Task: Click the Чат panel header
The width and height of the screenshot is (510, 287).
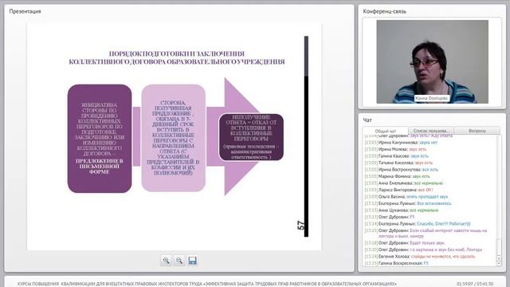Action: click(x=367, y=120)
